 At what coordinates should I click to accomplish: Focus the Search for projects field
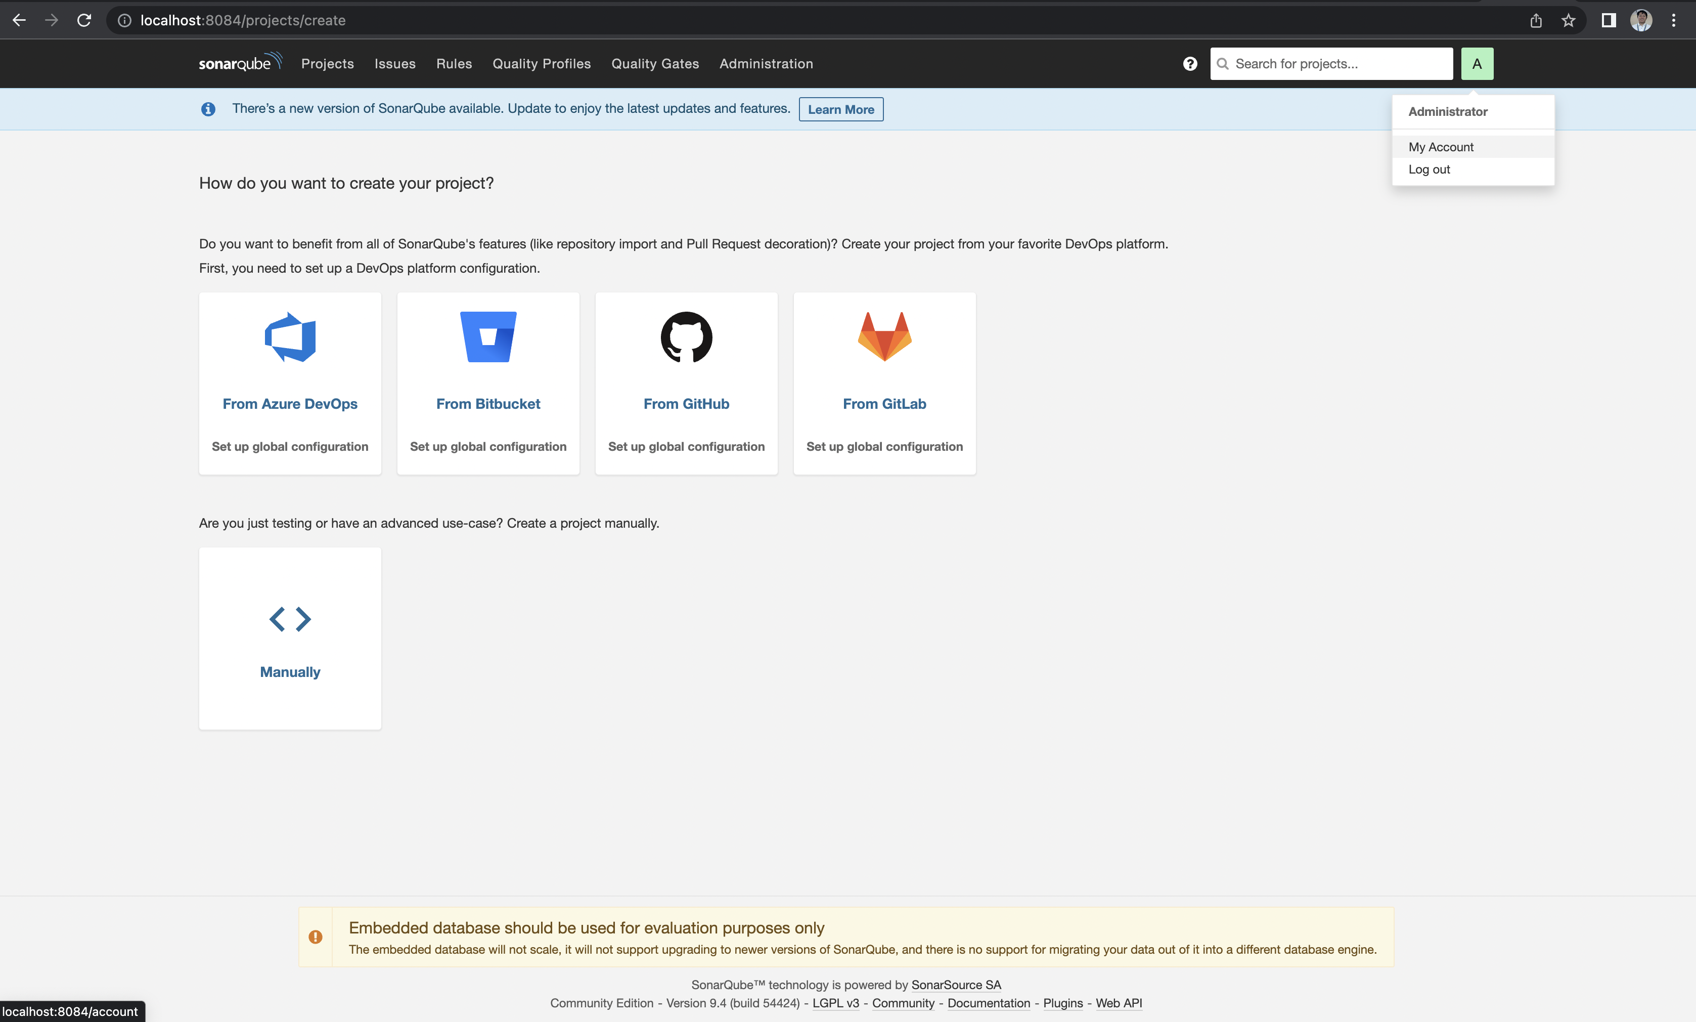pos(1331,63)
